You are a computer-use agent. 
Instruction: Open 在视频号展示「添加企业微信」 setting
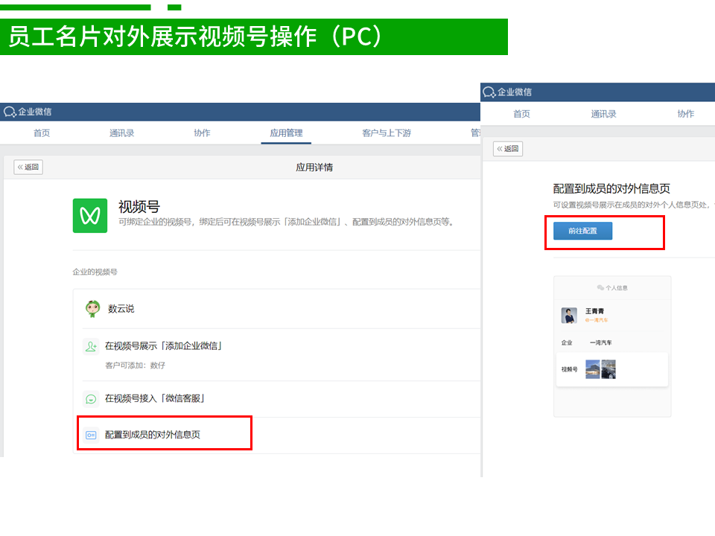(x=163, y=346)
